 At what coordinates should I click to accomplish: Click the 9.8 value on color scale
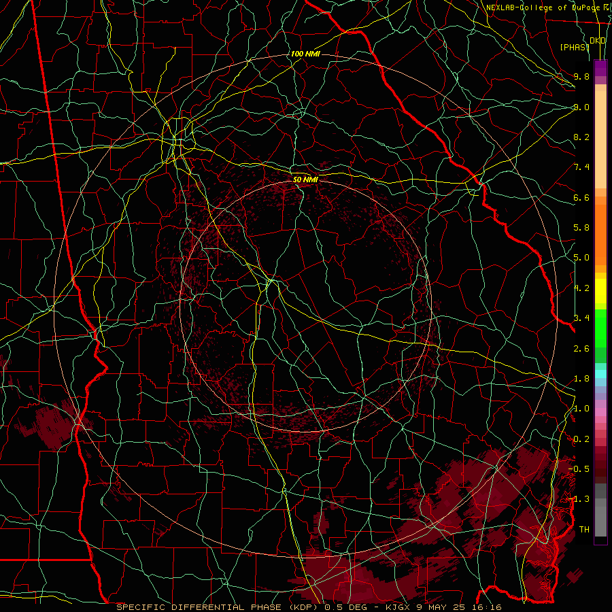[581, 76]
